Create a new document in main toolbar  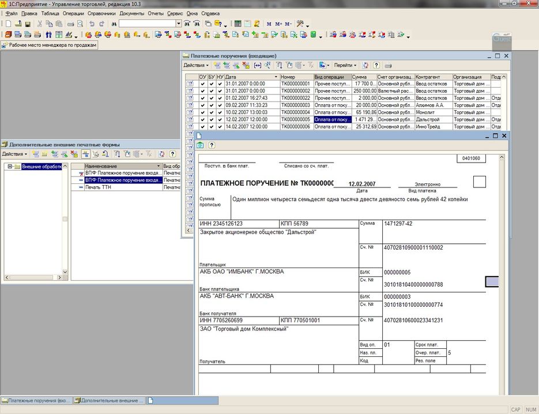8,24
